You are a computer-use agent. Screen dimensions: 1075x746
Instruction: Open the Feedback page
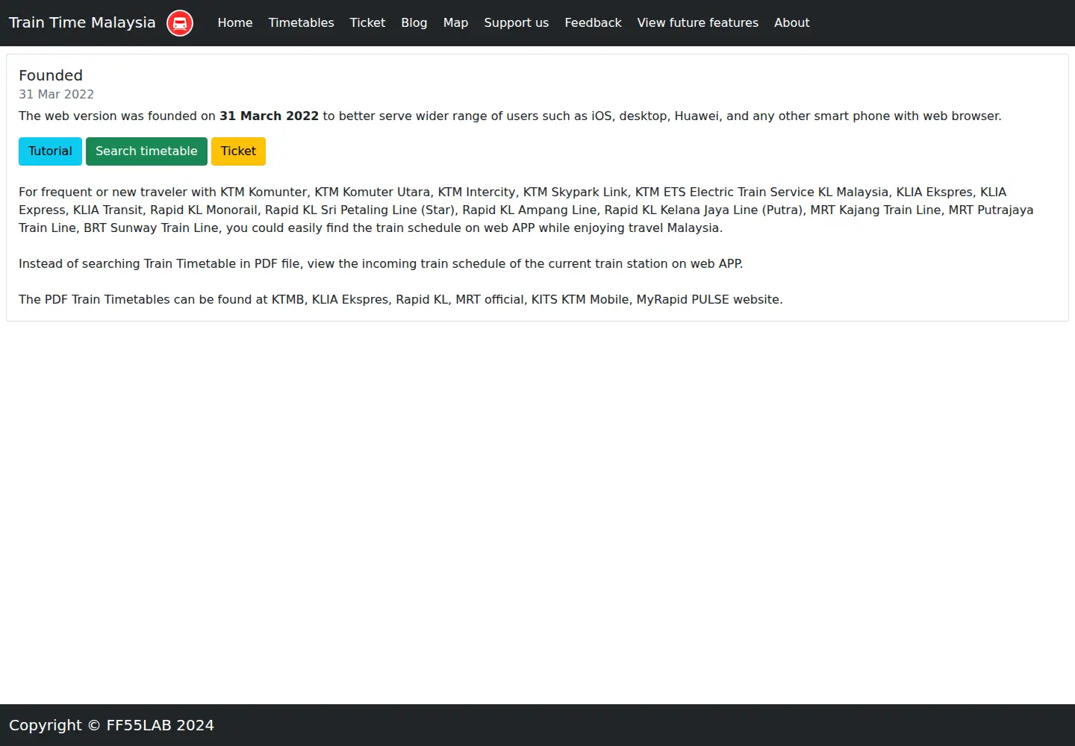pyautogui.click(x=593, y=23)
